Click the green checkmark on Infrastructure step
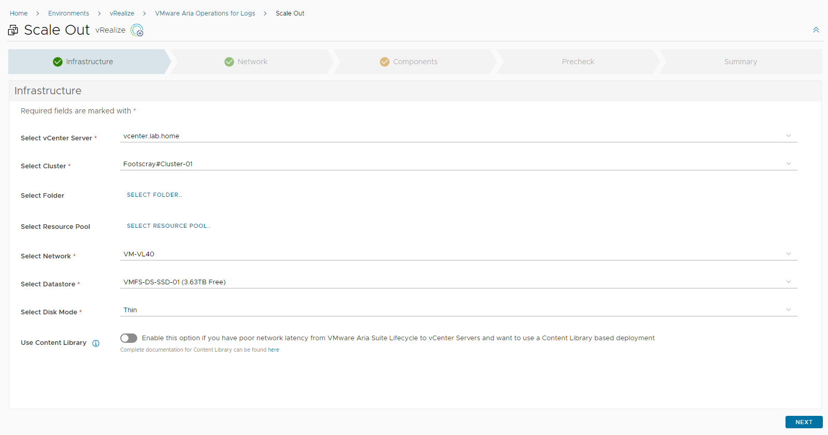Viewport: 828px width, 435px height. pos(58,62)
